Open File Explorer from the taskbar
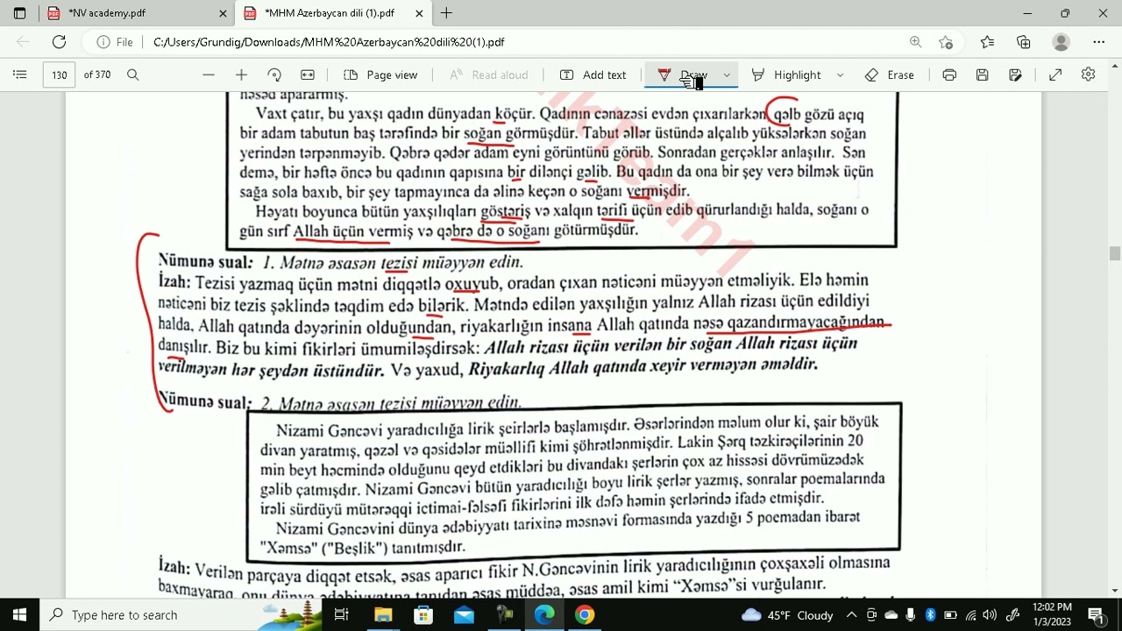Image resolution: width=1122 pixels, height=631 pixels. tap(383, 615)
